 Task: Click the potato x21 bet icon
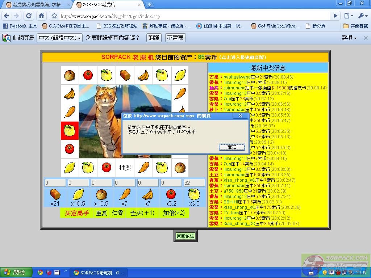coord(55,194)
